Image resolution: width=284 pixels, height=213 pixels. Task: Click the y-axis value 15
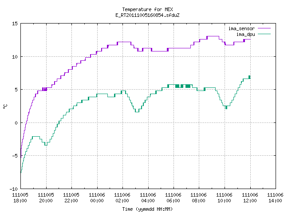coord(15,24)
